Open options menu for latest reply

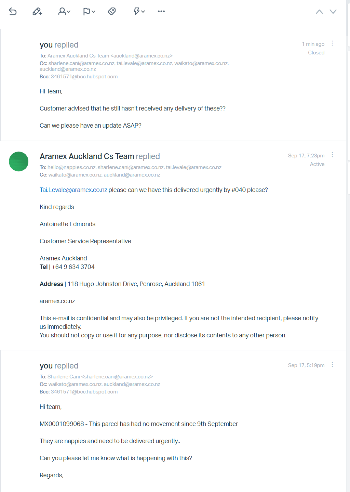(332, 43)
